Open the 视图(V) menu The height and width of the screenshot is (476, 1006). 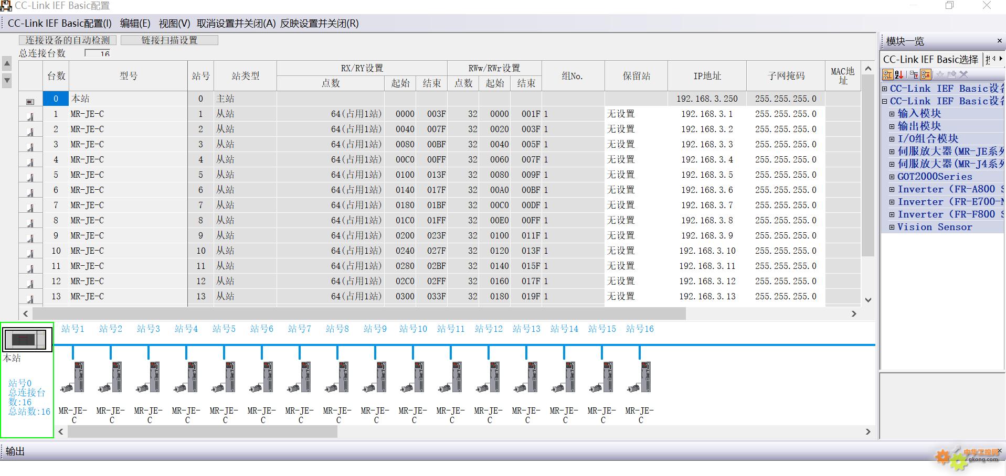[174, 24]
